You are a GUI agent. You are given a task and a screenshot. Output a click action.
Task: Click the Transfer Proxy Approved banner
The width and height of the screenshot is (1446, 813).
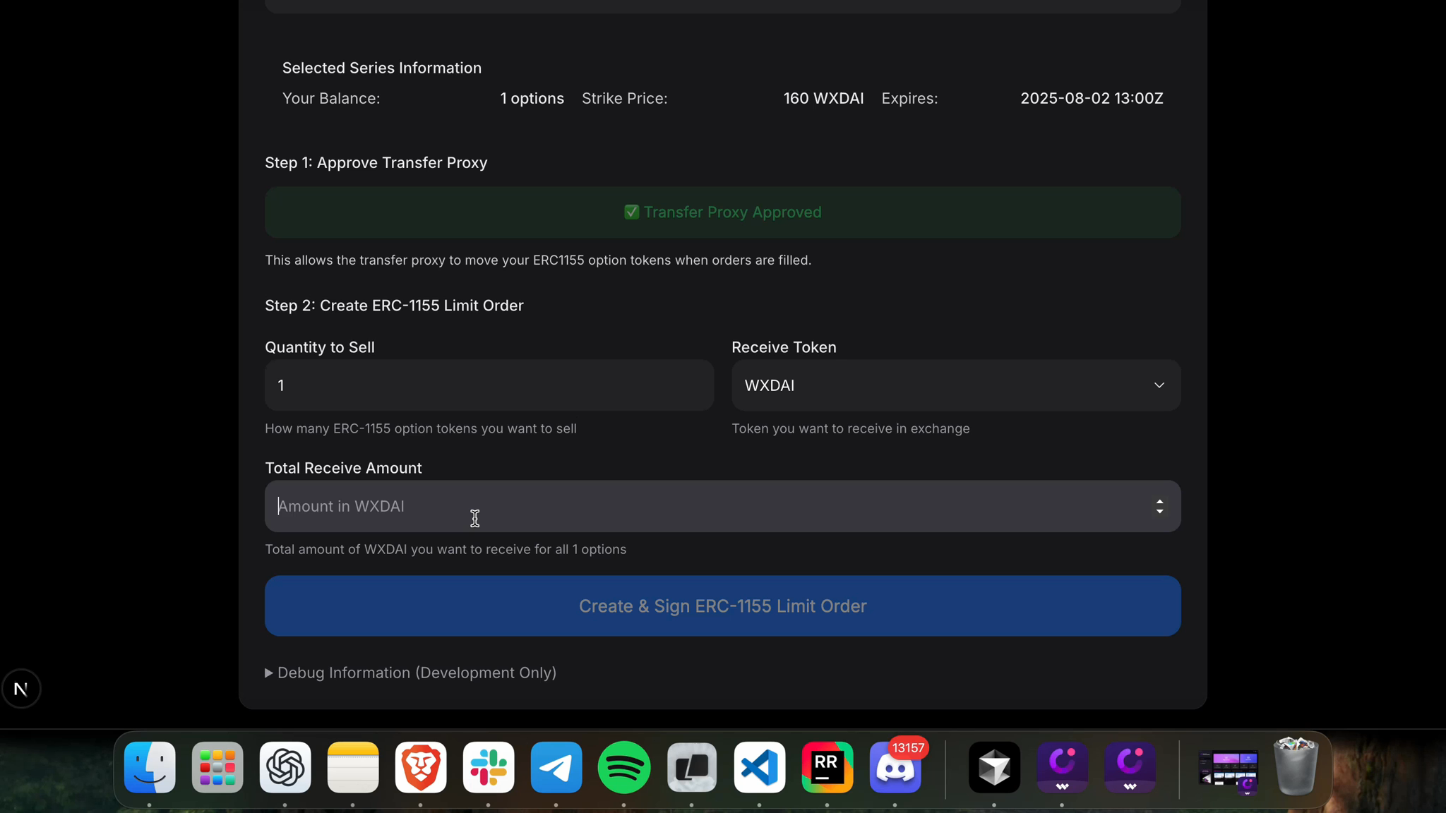click(x=722, y=212)
